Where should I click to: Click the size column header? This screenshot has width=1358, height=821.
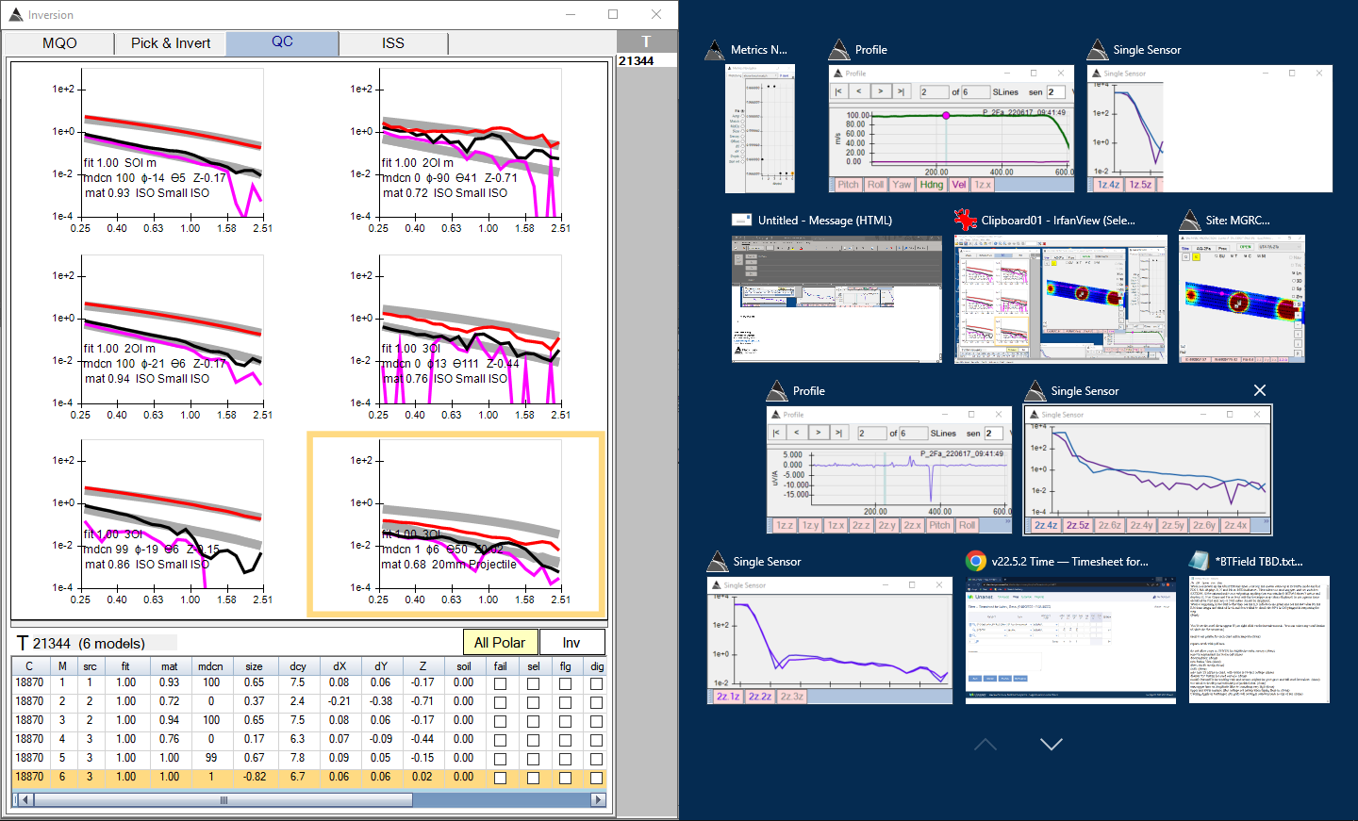point(254,665)
